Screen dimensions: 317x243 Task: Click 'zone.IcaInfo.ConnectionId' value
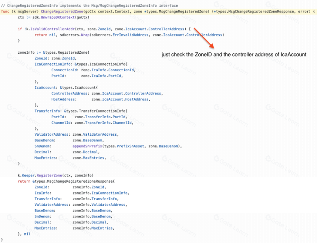coord(107,70)
